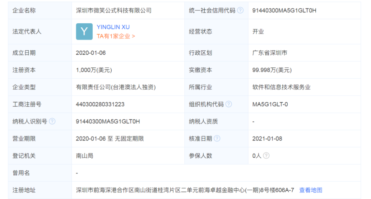Select company name 深圳市微笑公式科技有限公司
The width and height of the screenshot is (371, 199).
coord(114,10)
